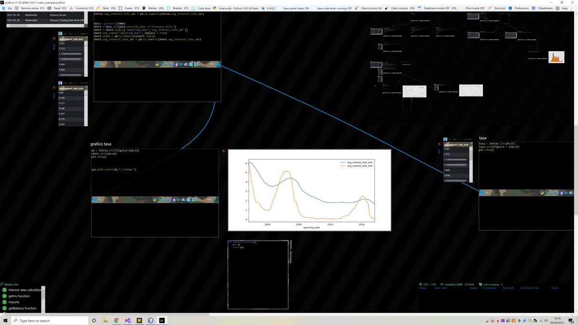Click the orange histogram thumbnail in minimap
The width and height of the screenshot is (578, 325).
pyautogui.click(x=556, y=57)
